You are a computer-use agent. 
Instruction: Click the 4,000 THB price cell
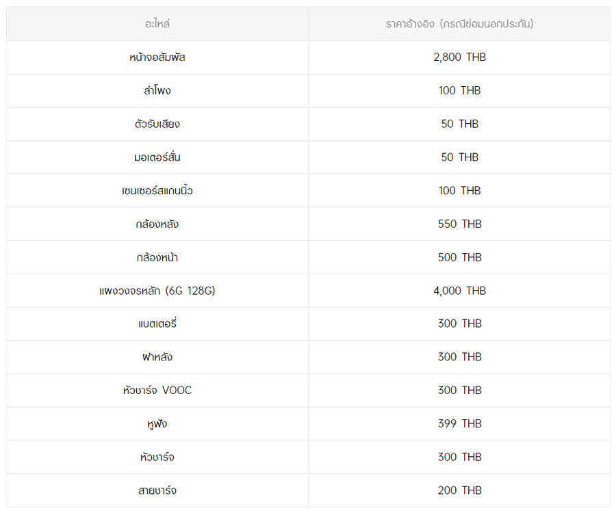459,291
